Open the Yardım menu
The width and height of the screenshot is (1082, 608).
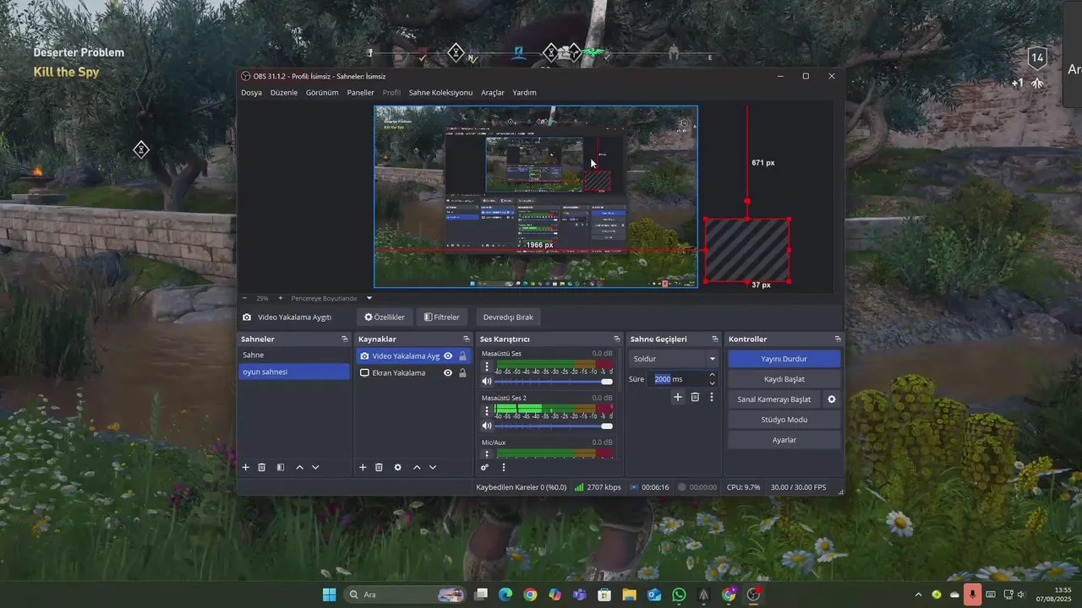click(524, 93)
